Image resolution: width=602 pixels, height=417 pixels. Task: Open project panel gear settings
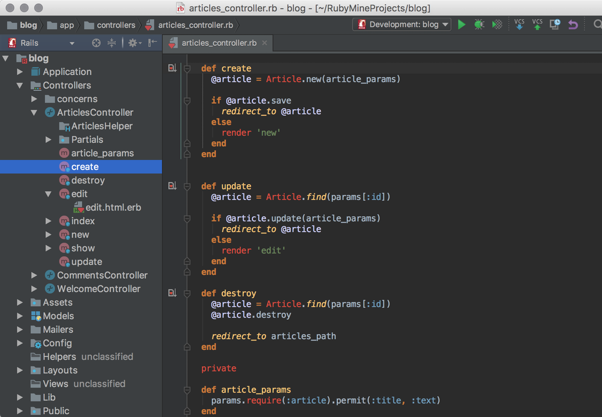click(134, 43)
